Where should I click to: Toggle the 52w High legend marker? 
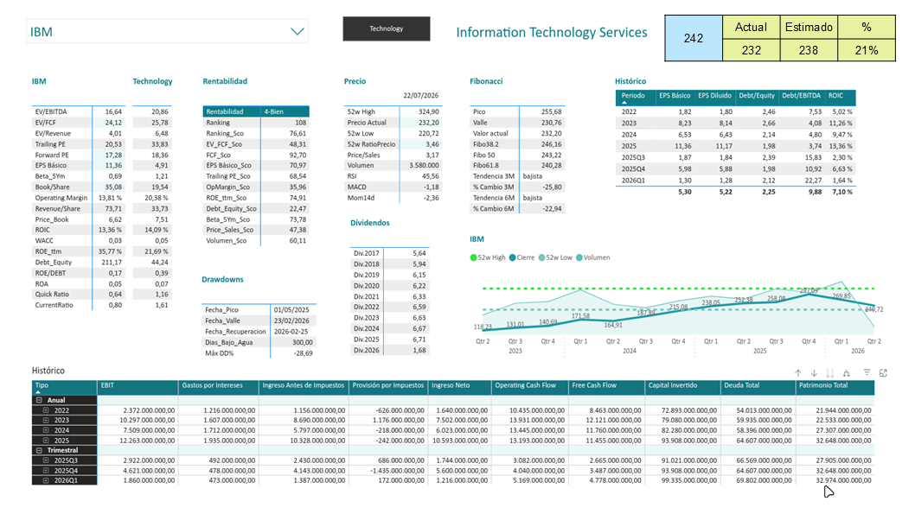pos(473,257)
